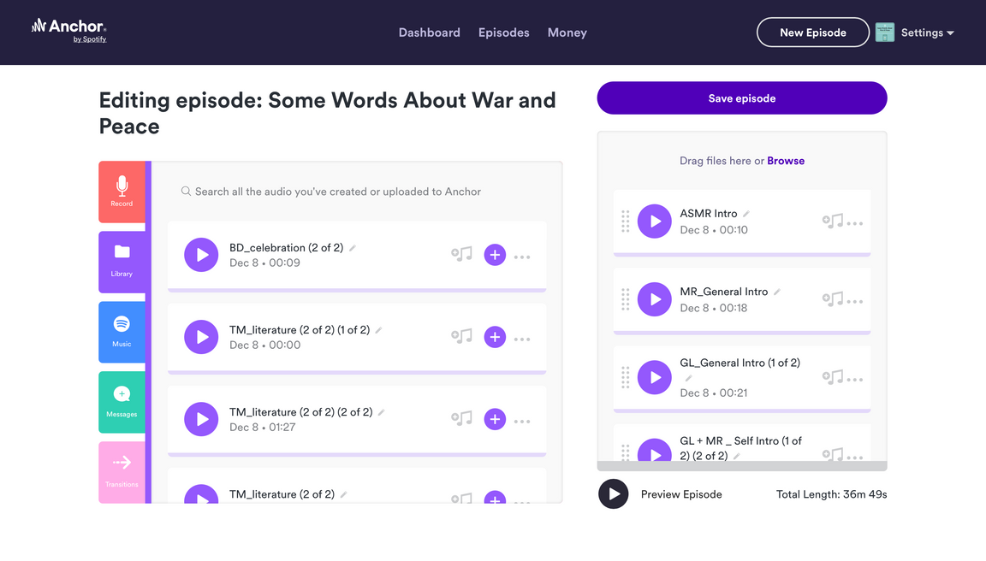Add background music to TM_literature (1 of 2)
Image resolution: width=986 pixels, height=561 pixels.
click(461, 336)
